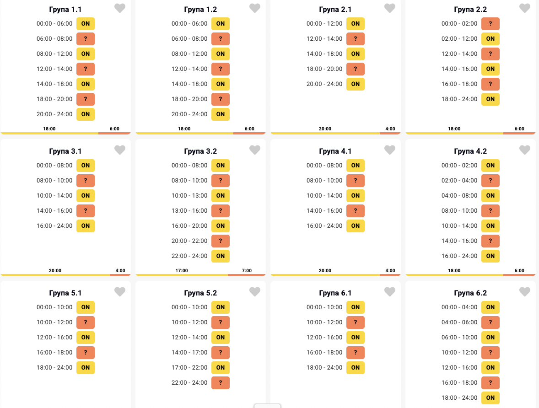Add Група 3.1 to favorites
This screenshot has height=408, width=539.
point(119,150)
